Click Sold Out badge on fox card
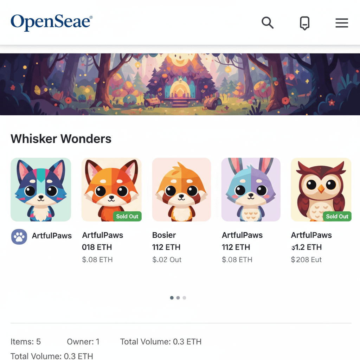 coord(127,216)
